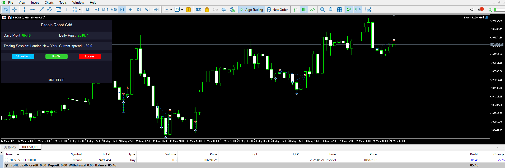Open a New Order

pyautogui.click(x=277, y=10)
